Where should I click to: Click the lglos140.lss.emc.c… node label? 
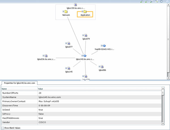[85, 59]
